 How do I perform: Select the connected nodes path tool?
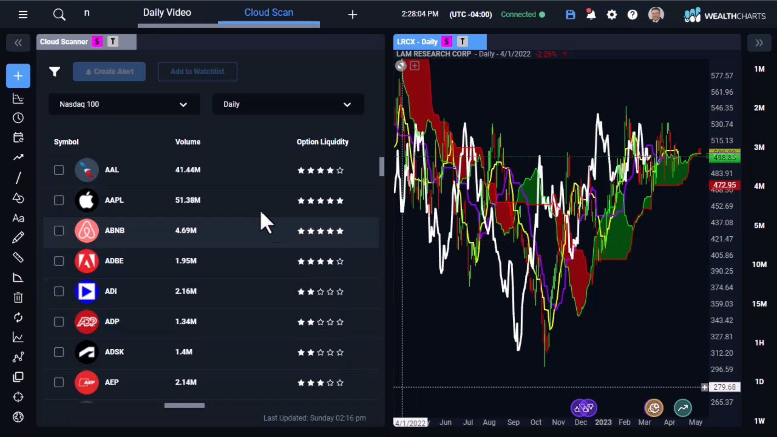(18, 357)
